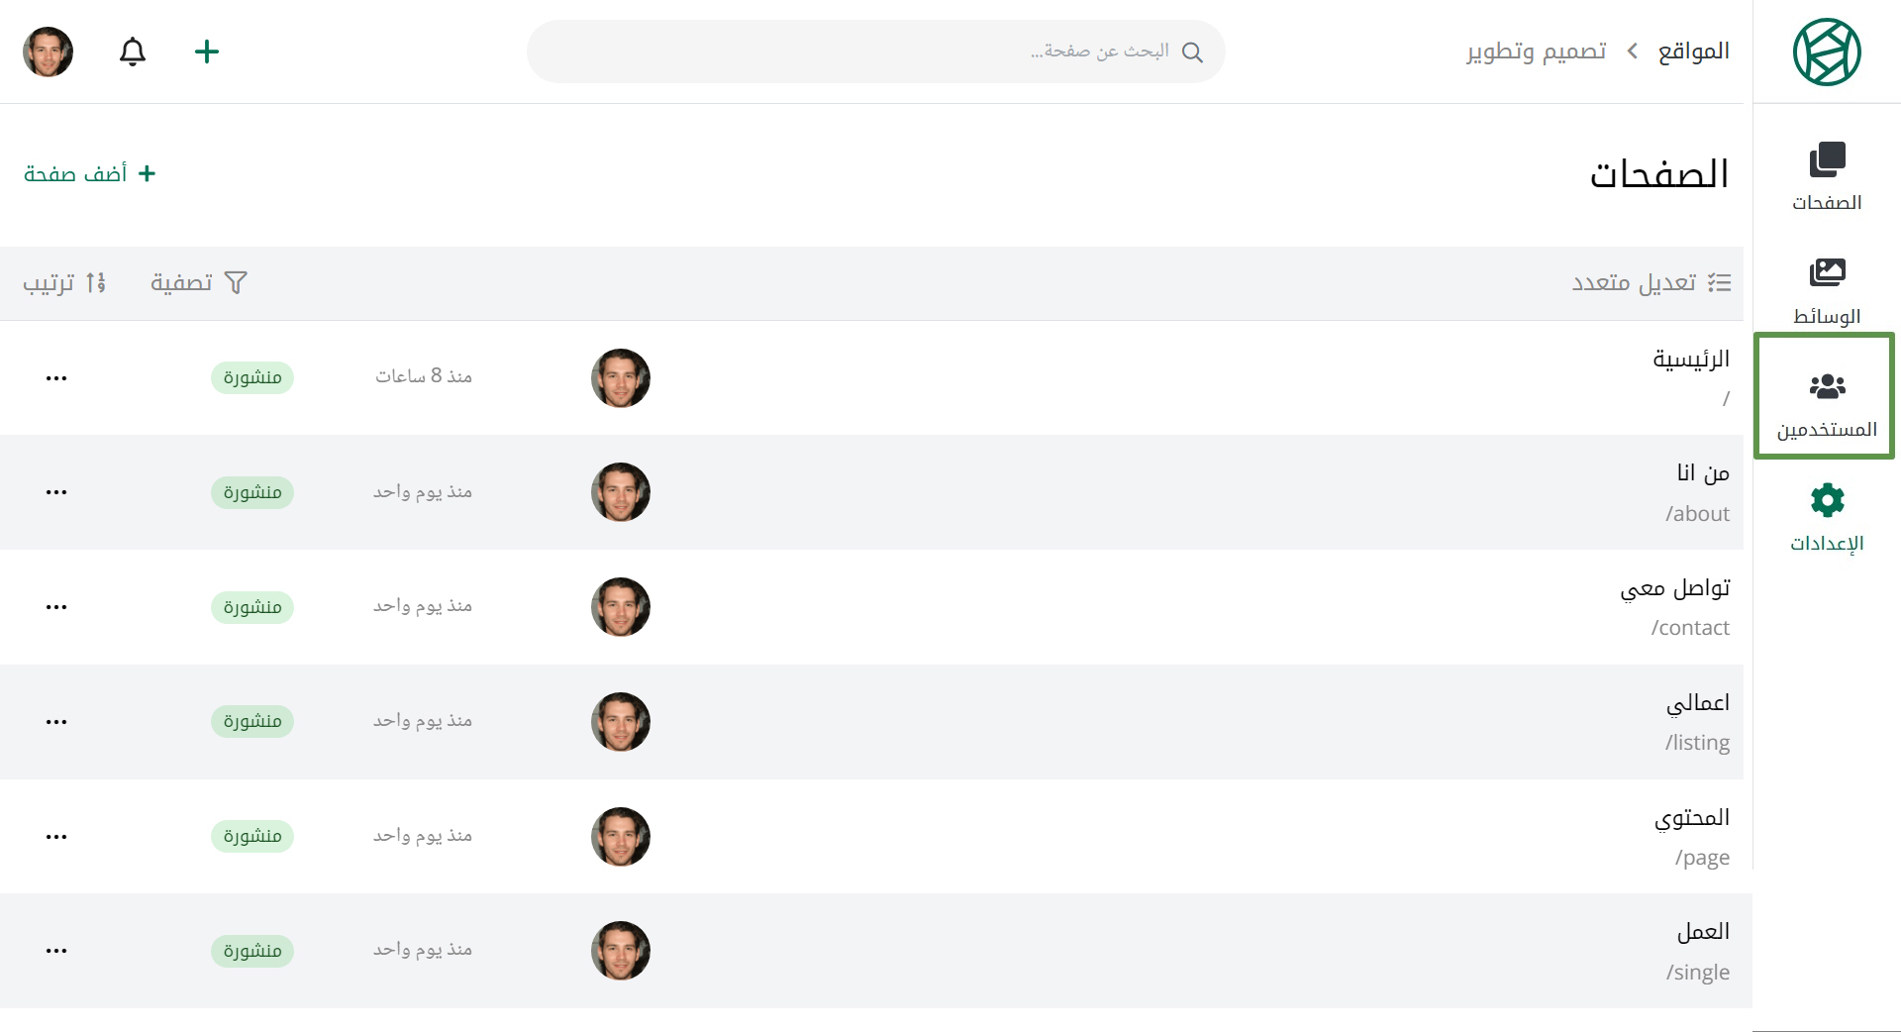
Task: Click the green plus icon in header
Action: (207, 52)
